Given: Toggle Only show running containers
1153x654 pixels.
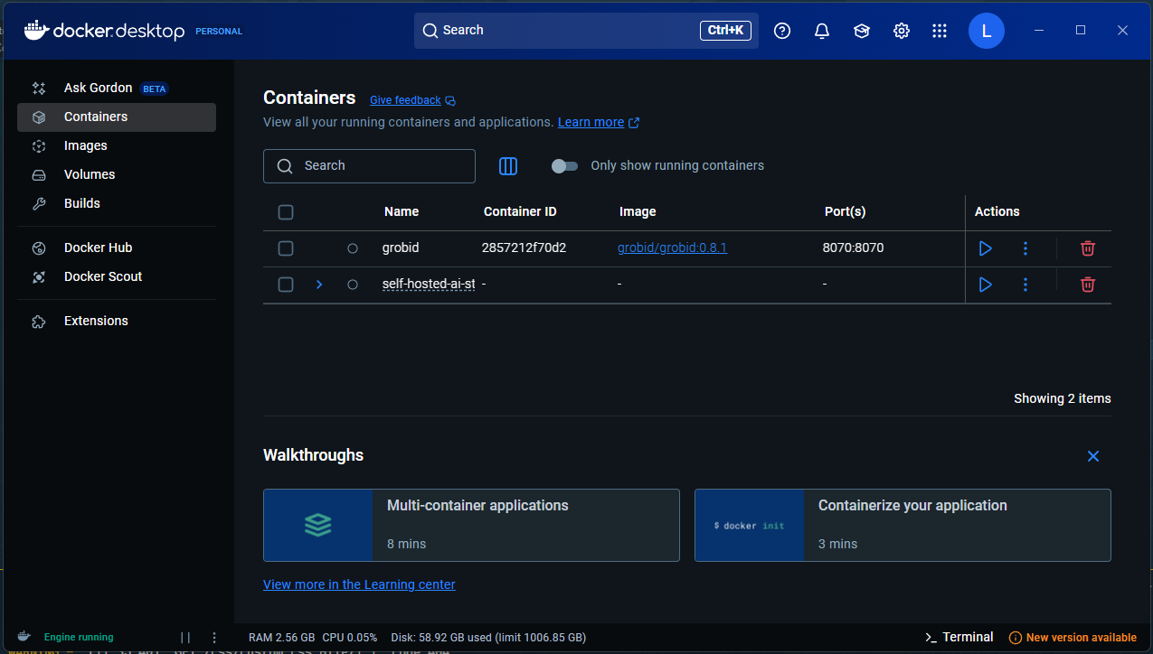Looking at the screenshot, I should [564, 166].
